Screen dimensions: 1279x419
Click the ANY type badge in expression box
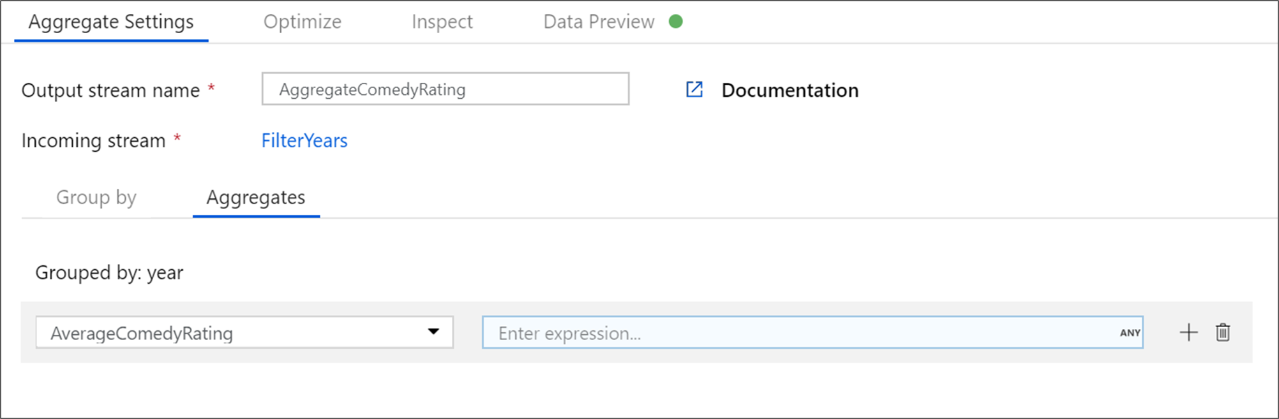1130,333
